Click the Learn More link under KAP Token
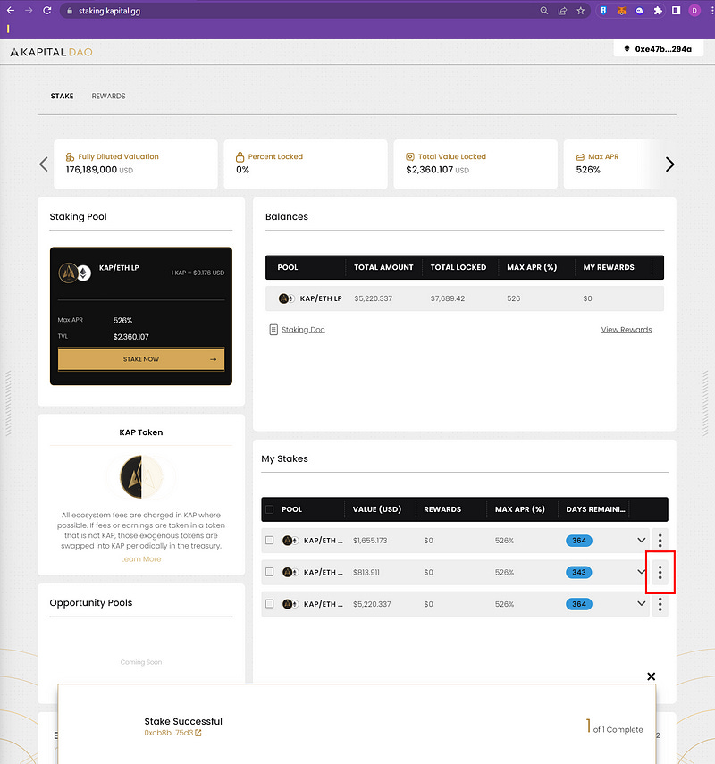715x764 pixels. [x=141, y=559]
